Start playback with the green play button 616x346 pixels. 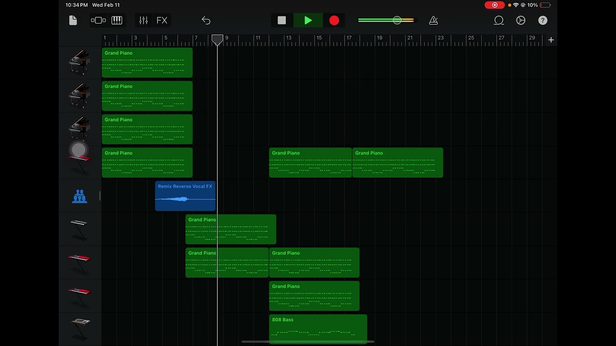coord(308,20)
